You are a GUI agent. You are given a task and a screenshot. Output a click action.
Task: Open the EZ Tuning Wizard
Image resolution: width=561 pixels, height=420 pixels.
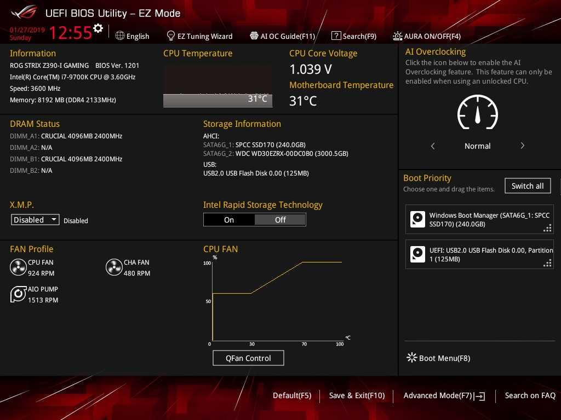tap(199, 36)
